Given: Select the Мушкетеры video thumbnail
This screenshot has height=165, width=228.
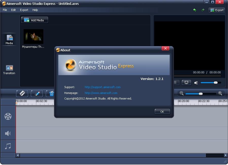Looking at the screenshot, I should 33,36.
